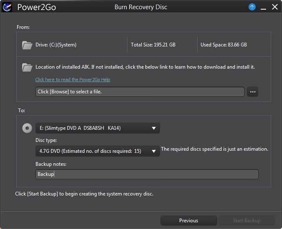Close the Burn Recovery Disc window
This screenshot has height=229, width=282.
point(274,7)
